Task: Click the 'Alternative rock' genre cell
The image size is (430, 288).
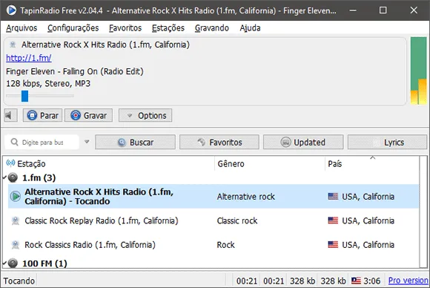Action: click(245, 197)
